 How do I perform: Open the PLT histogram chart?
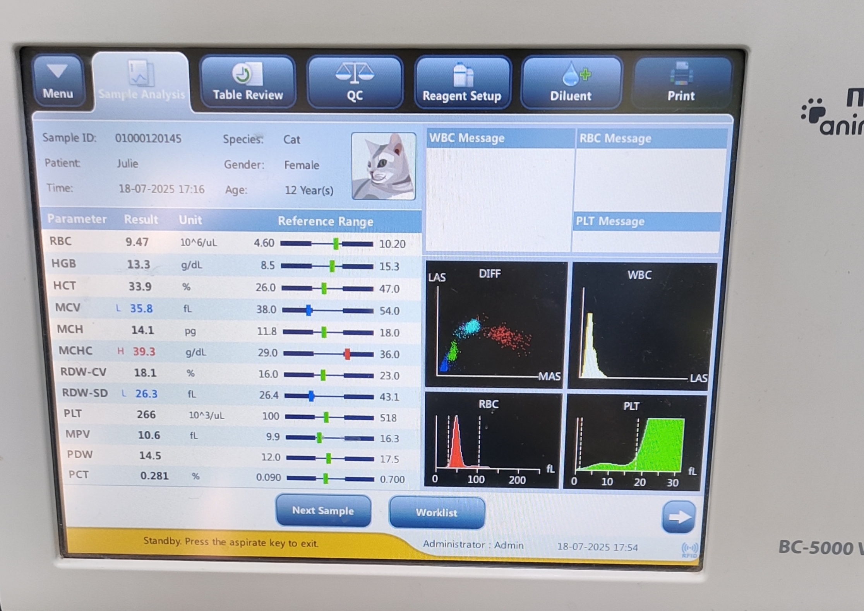click(x=634, y=443)
